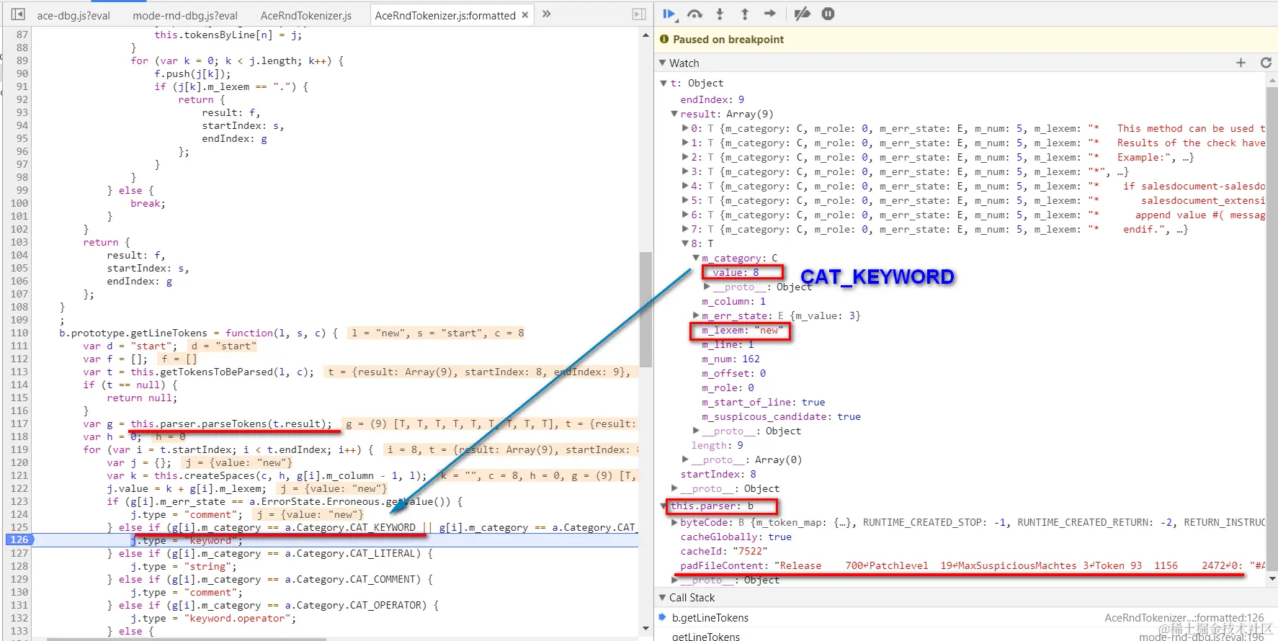Expand the byteCode: B property
Viewport: 1278px width, 641px height.
tap(674, 523)
